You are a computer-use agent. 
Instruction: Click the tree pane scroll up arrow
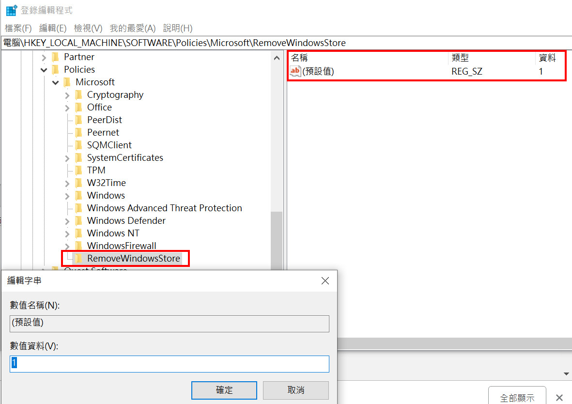point(277,58)
